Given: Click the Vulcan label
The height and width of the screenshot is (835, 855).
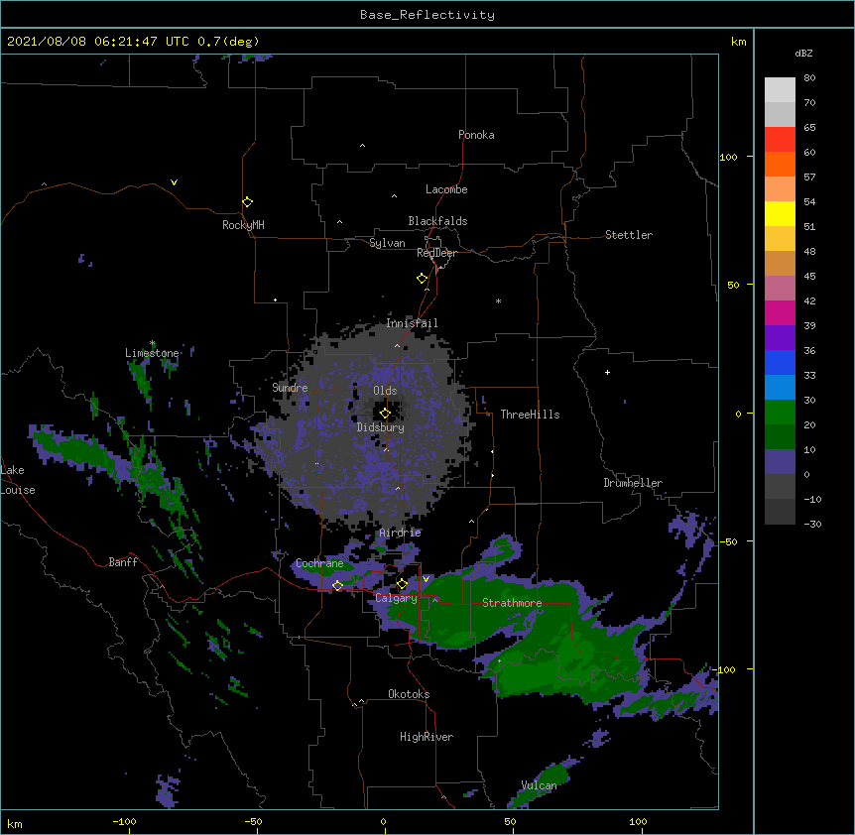Looking at the screenshot, I should 539,785.
